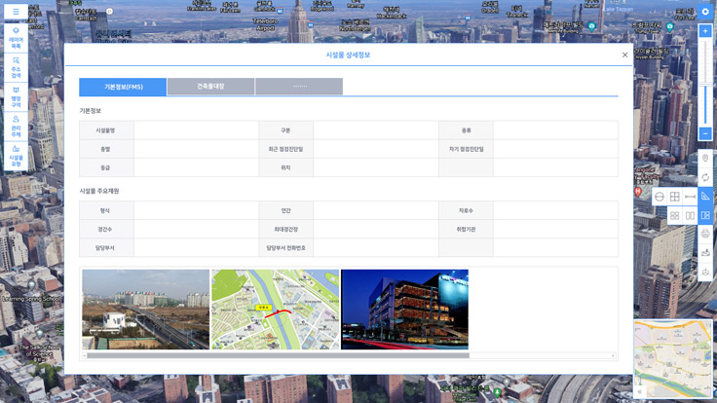Select the 행정 구역 district tool

tap(16, 95)
